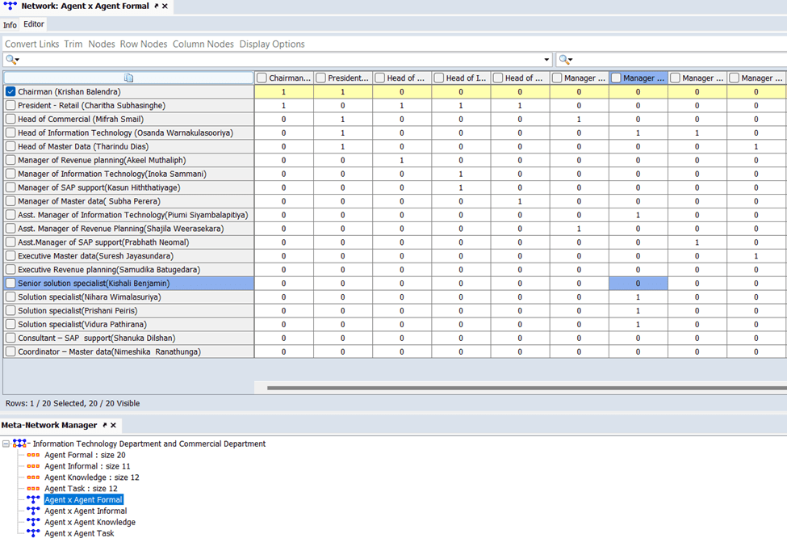This screenshot has width=787, height=551.
Task: Tick the President column header checkbox
Action: [x=321, y=78]
